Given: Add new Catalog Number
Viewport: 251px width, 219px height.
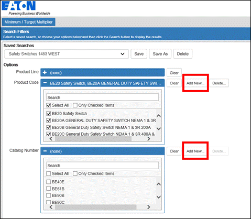Looking at the screenshot, I should coord(195,151).
